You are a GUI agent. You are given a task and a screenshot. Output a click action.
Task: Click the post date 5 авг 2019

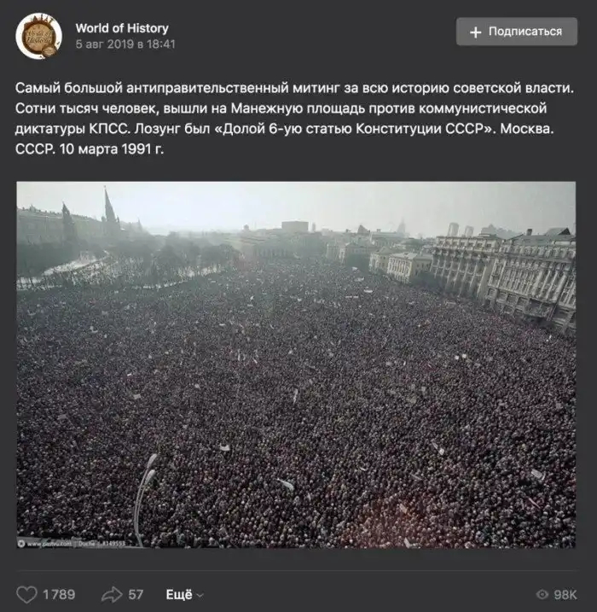[125, 44]
